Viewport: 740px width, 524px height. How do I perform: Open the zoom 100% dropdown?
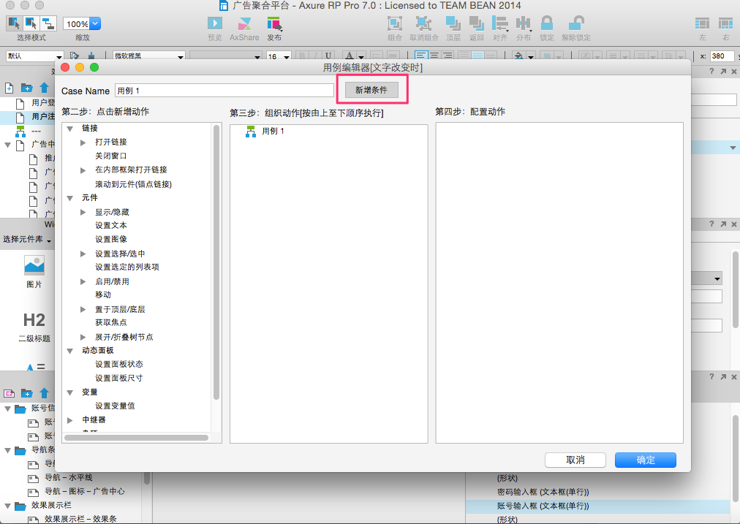pos(94,24)
